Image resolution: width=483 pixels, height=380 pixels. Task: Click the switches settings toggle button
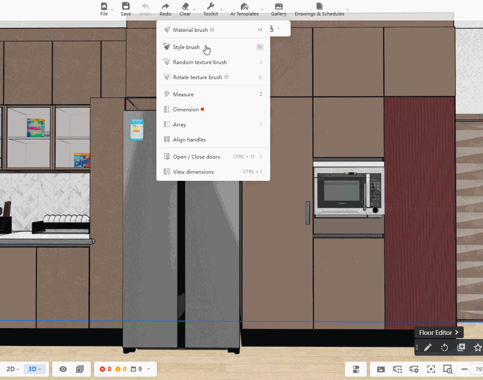[x=356, y=369]
